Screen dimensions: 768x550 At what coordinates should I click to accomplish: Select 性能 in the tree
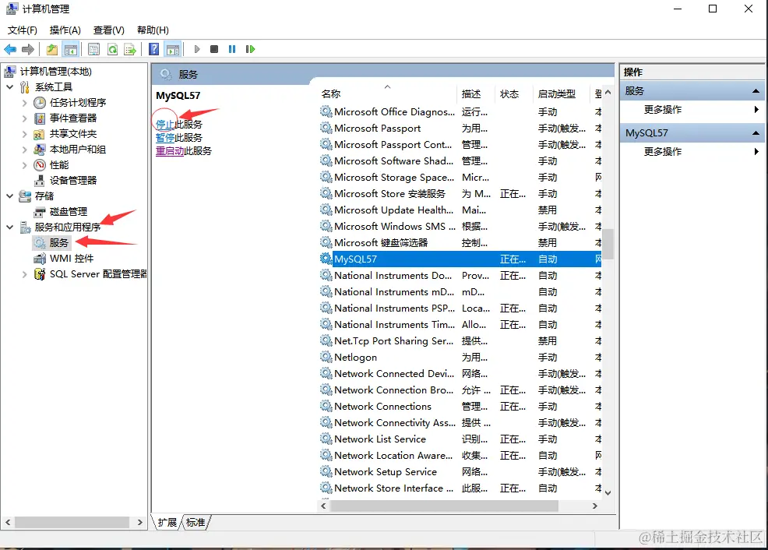click(x=58, y=165)
